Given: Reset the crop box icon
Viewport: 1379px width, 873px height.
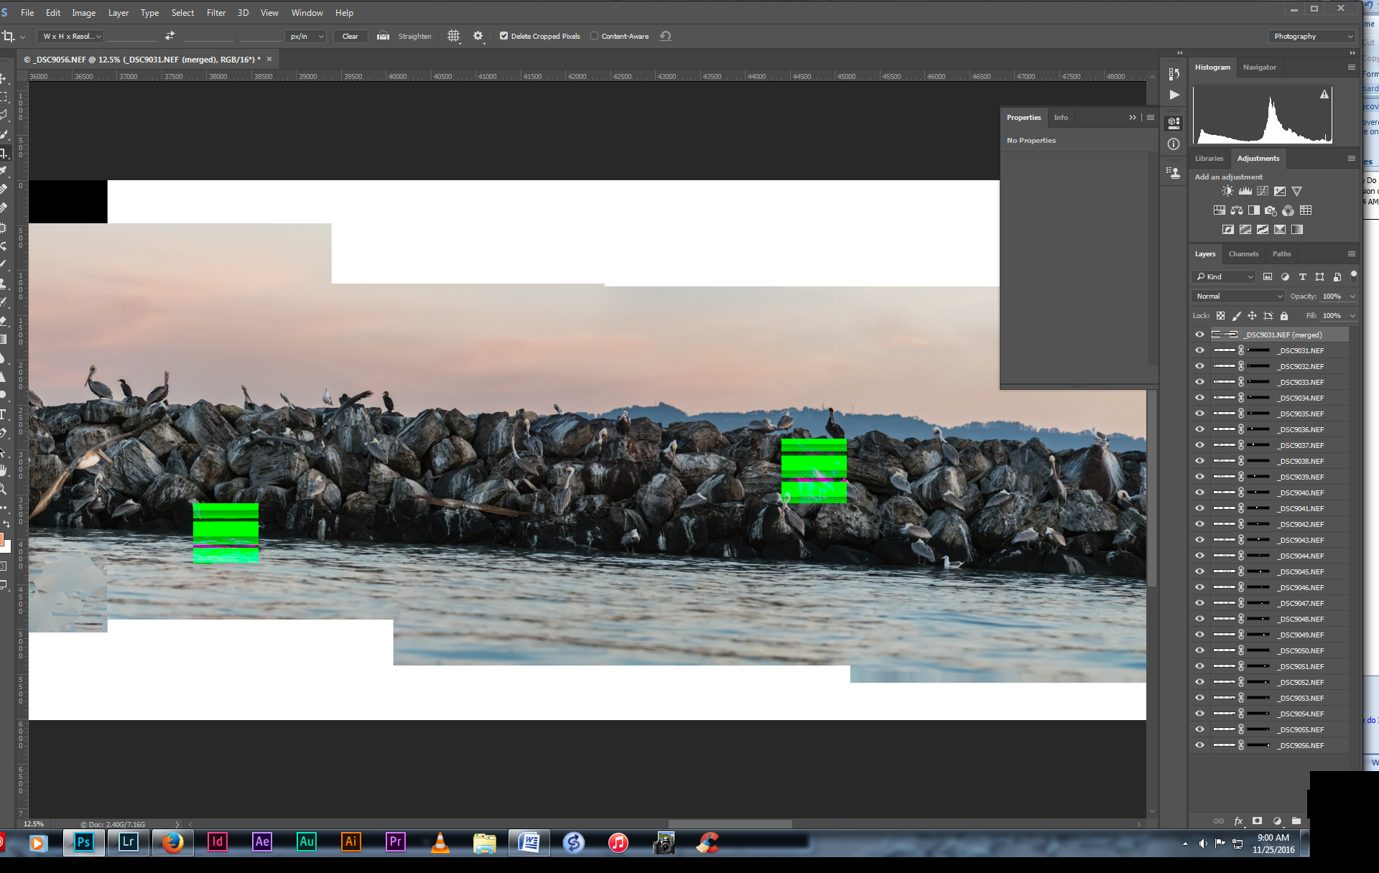Looking at the screenshot, I should [x=666, y=36].
